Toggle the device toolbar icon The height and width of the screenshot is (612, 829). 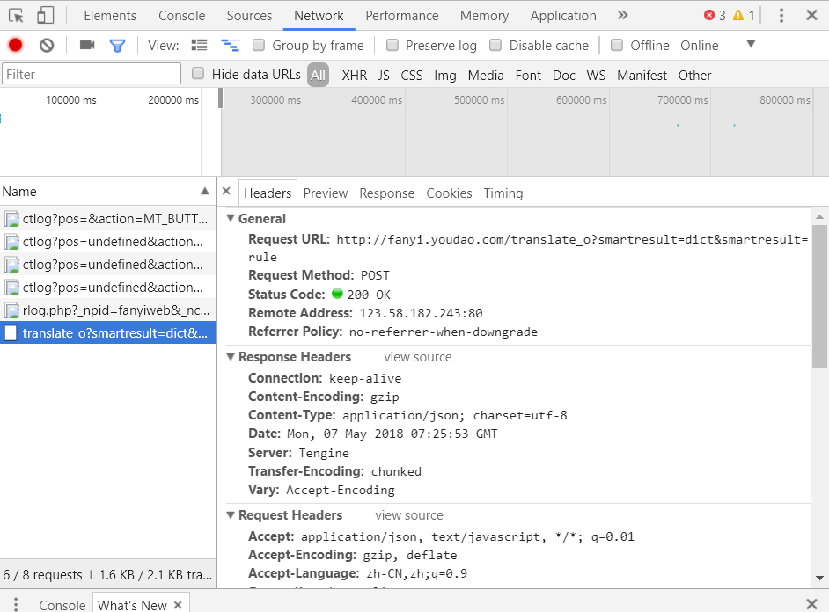point(46,16)
